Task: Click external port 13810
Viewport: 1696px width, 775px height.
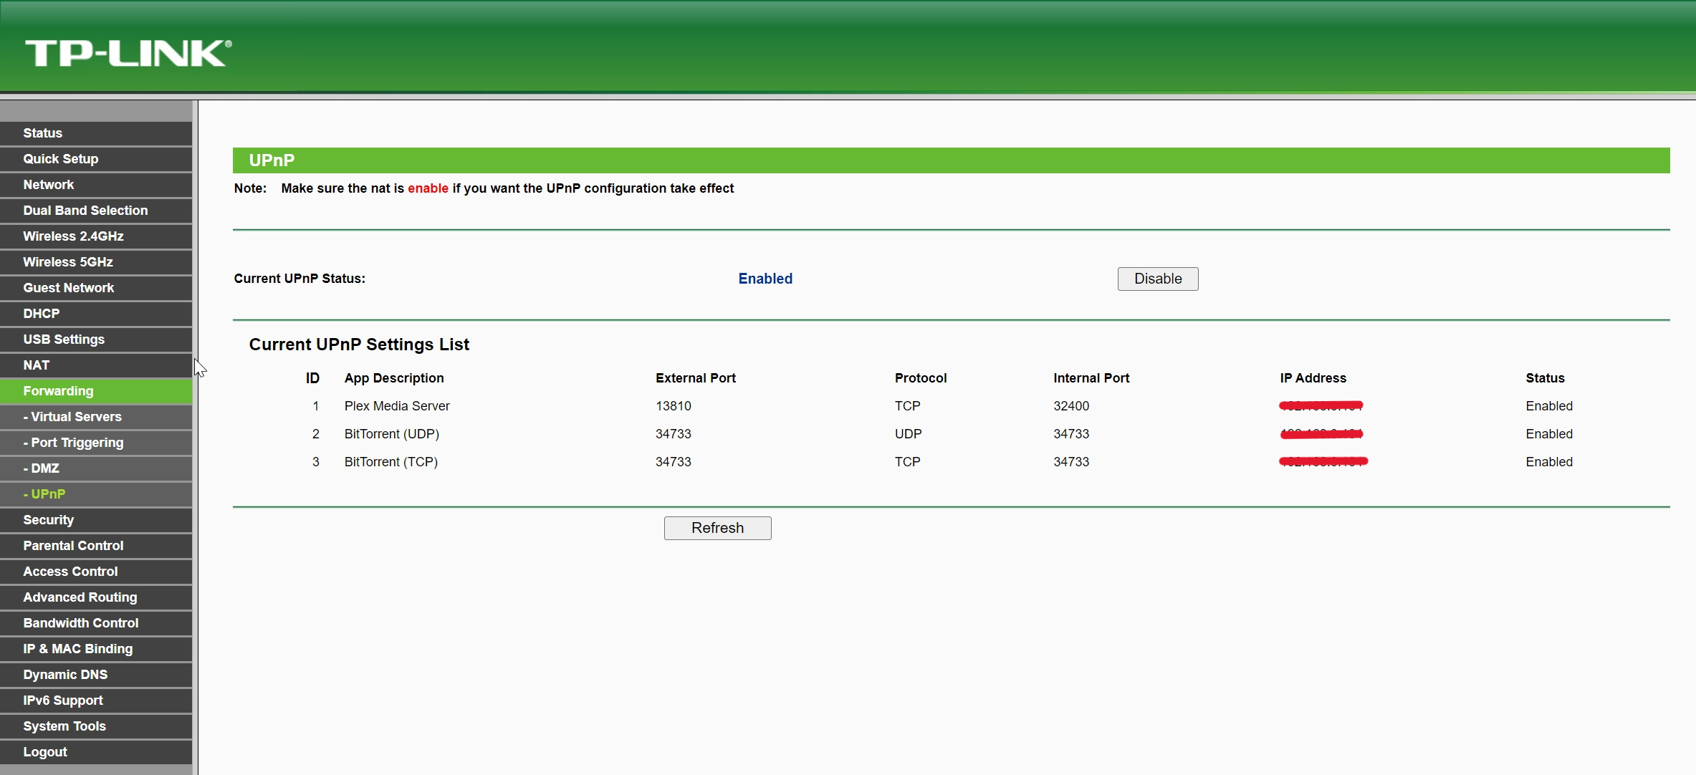Action: point(674,406)
